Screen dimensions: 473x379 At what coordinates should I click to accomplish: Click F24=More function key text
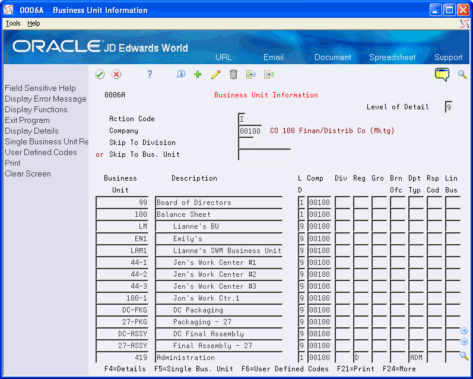(399, 369)
